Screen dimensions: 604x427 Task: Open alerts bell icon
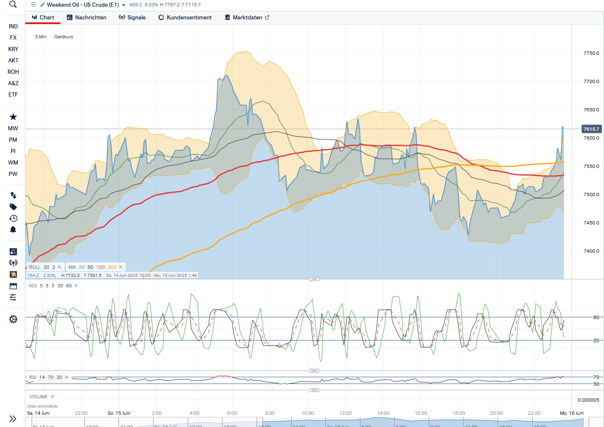tap(13, 230)
